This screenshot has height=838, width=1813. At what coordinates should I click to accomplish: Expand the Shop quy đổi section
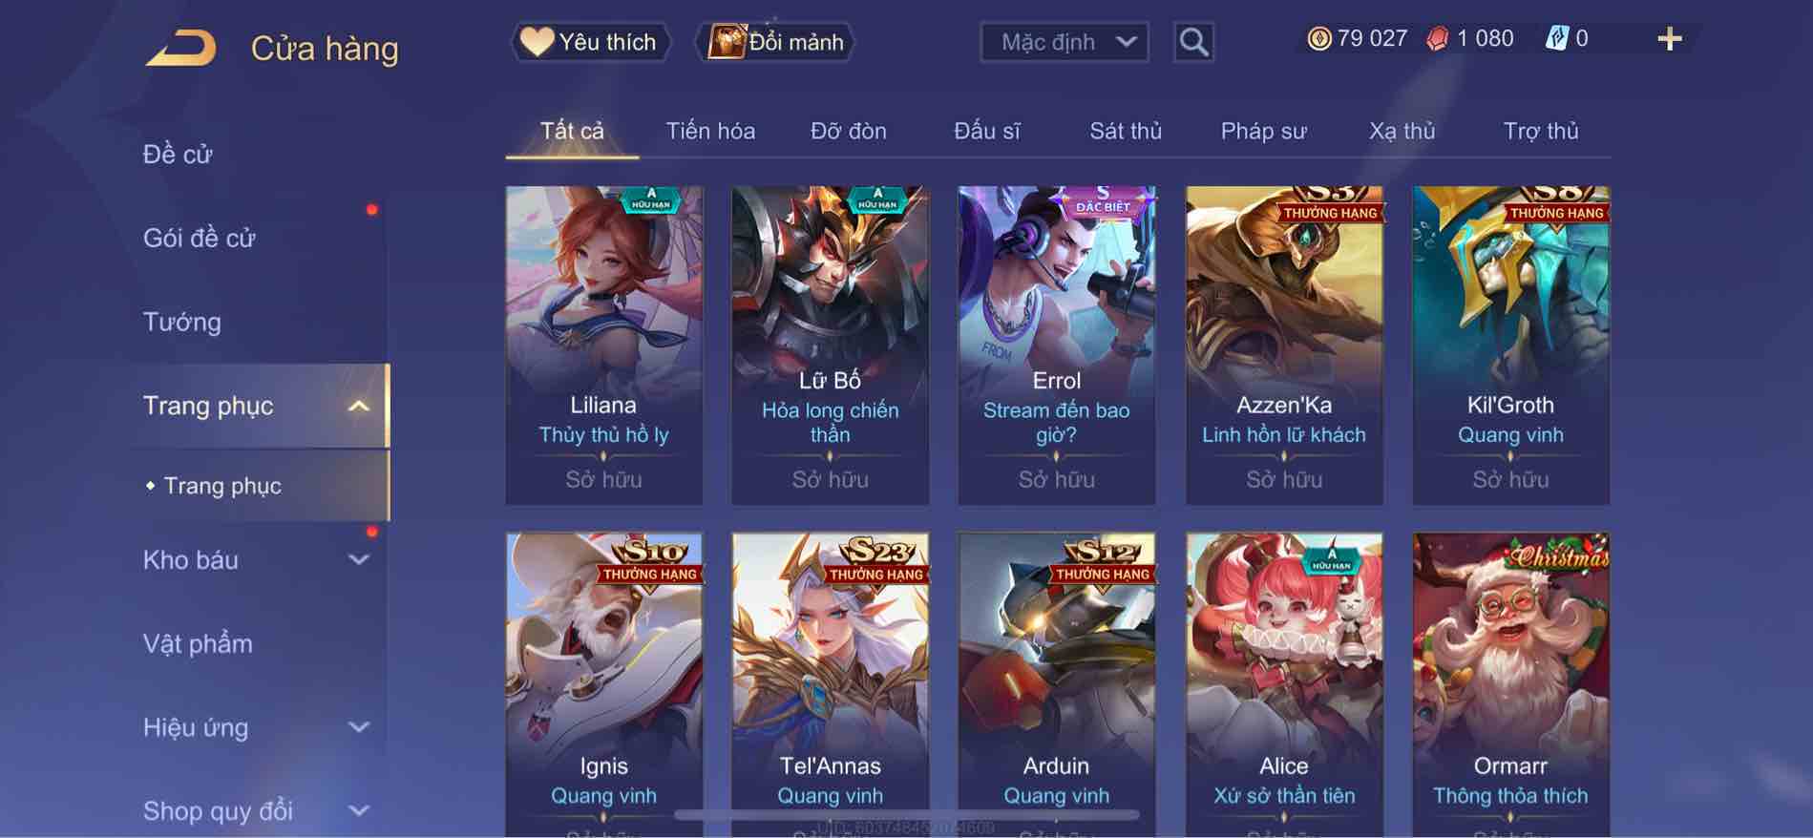pyautogui.click(x=359, y=811)
